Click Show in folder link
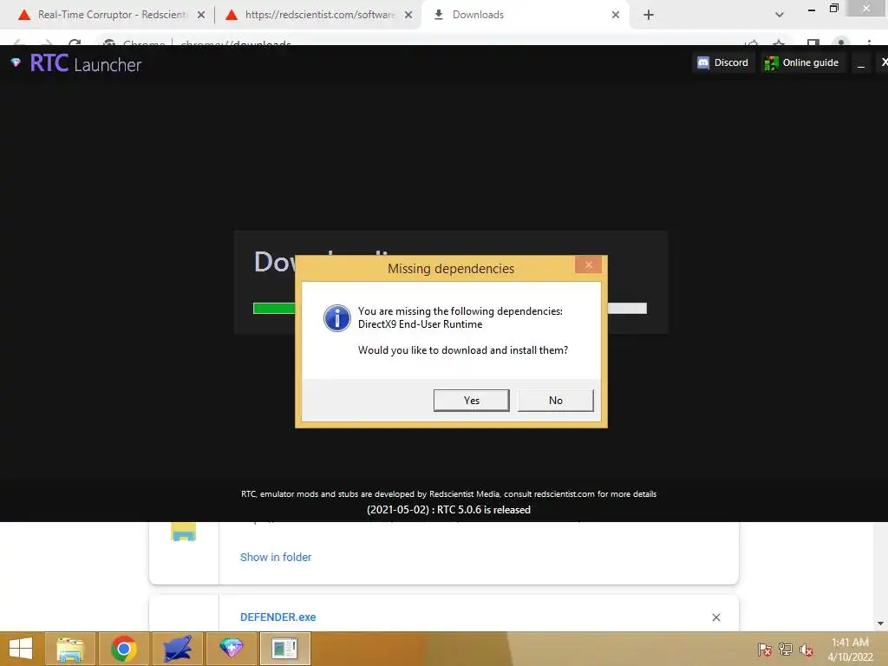Screen dimensions: 888x666 click(x=276, y=558)
